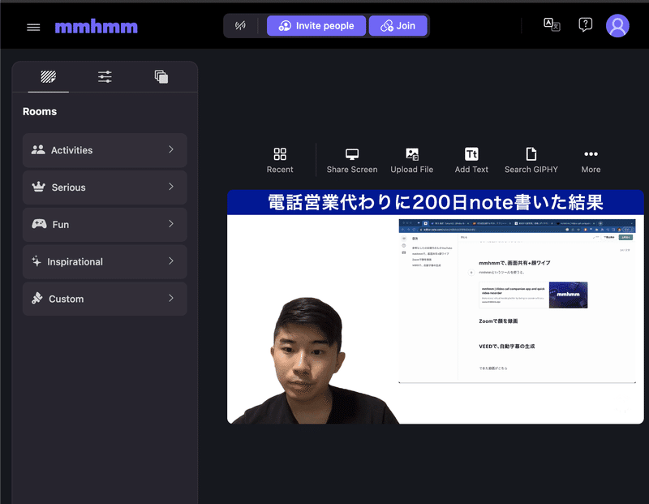Expand the Activities rooms category
Viewport: 649px width, 504px height.
point(104,150)
